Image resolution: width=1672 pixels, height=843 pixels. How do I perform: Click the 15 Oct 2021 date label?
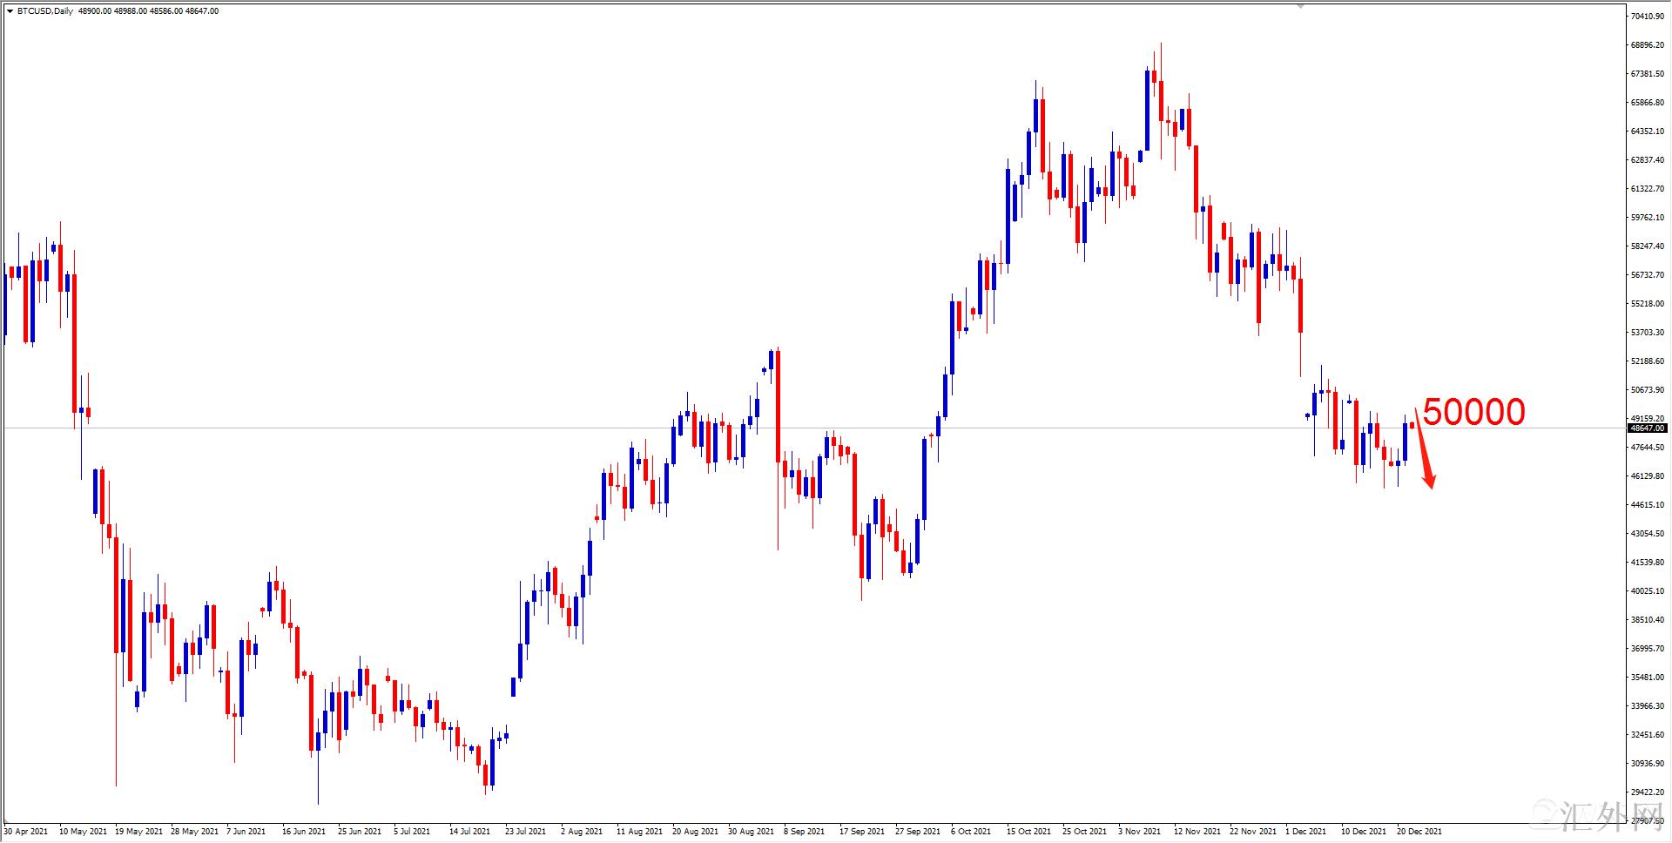tap(1029, 832)
